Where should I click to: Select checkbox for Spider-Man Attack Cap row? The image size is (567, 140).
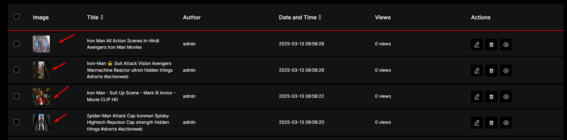tap(17, 122)
